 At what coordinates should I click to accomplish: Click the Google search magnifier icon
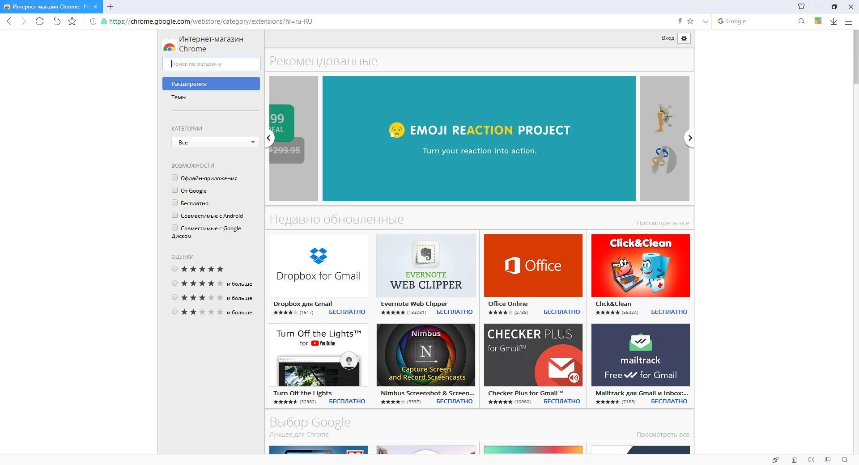[x=801, y=21]
